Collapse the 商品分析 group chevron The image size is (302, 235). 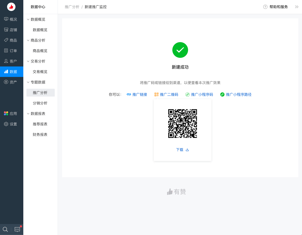click(x=28, y=40)
